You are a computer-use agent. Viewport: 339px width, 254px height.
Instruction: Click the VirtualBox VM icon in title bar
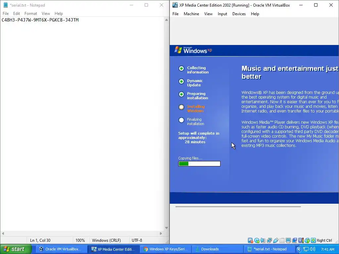(175, 5)
